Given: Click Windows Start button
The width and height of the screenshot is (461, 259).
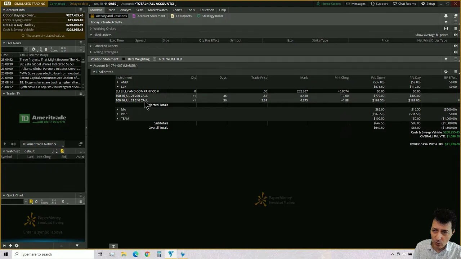Looking at the screenshot, I should pyautogui.click(x=5, y=254).
